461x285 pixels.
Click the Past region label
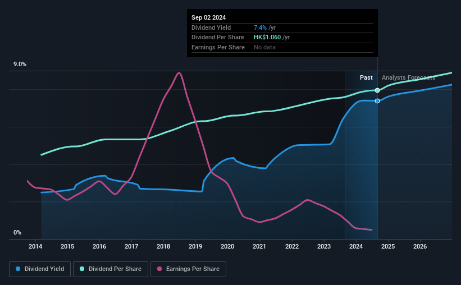coord(366,77)
